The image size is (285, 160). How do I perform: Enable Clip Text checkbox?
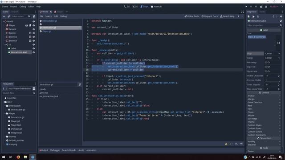[266, 67]
